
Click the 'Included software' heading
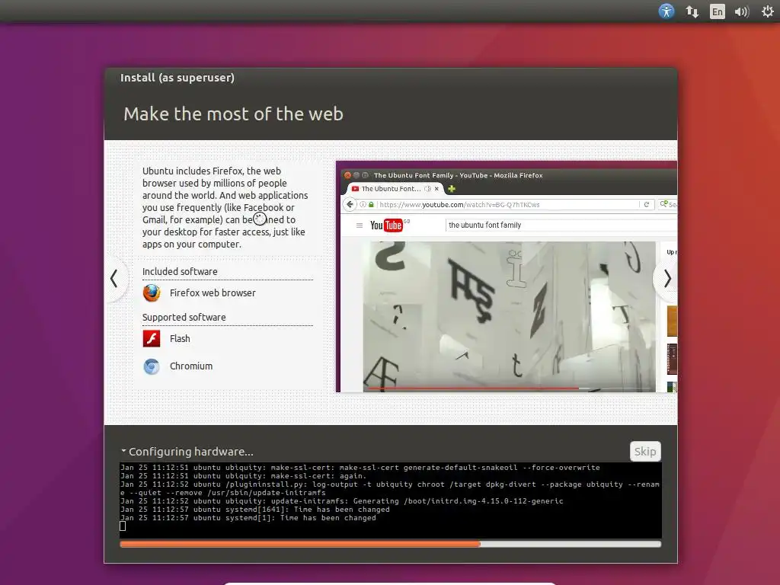point(180,272)
